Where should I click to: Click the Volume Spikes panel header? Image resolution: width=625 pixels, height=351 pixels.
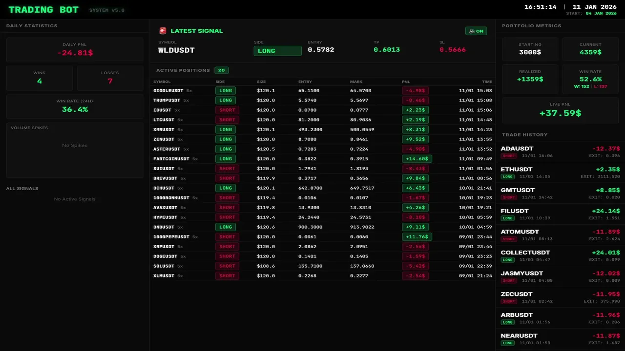click(29, 128)
